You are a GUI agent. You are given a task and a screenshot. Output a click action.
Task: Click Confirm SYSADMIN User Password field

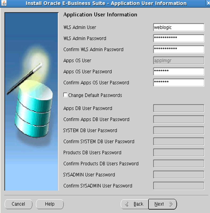(179, 186)
